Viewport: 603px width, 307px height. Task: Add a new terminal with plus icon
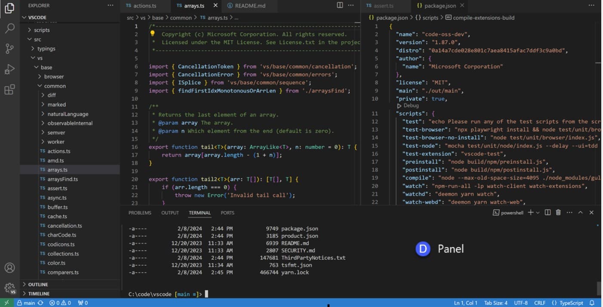530,212
